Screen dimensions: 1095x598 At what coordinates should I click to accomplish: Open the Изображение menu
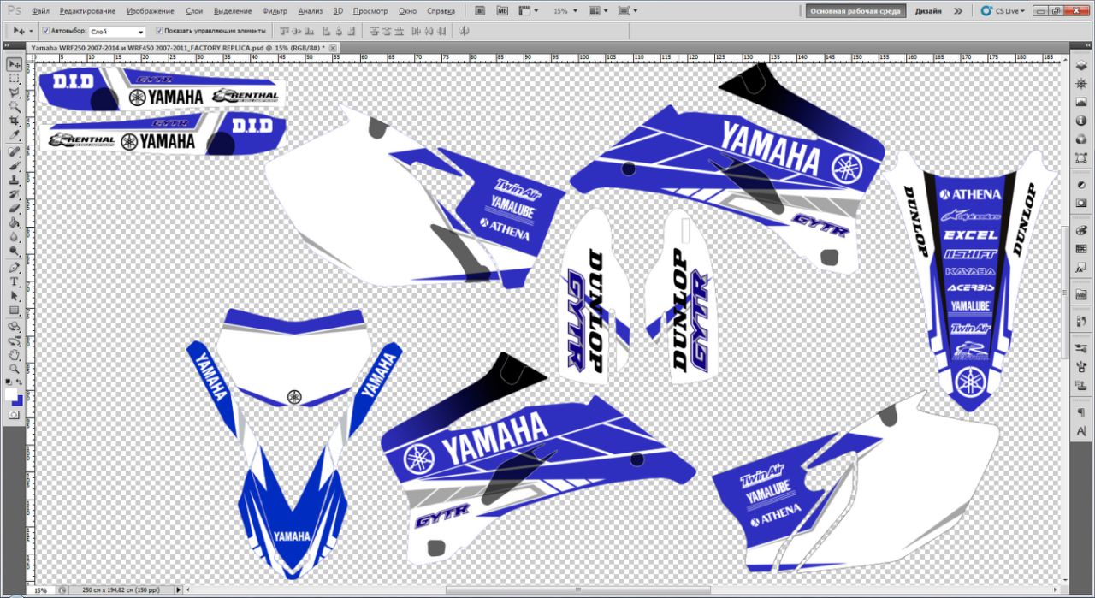tap(150, 11)
